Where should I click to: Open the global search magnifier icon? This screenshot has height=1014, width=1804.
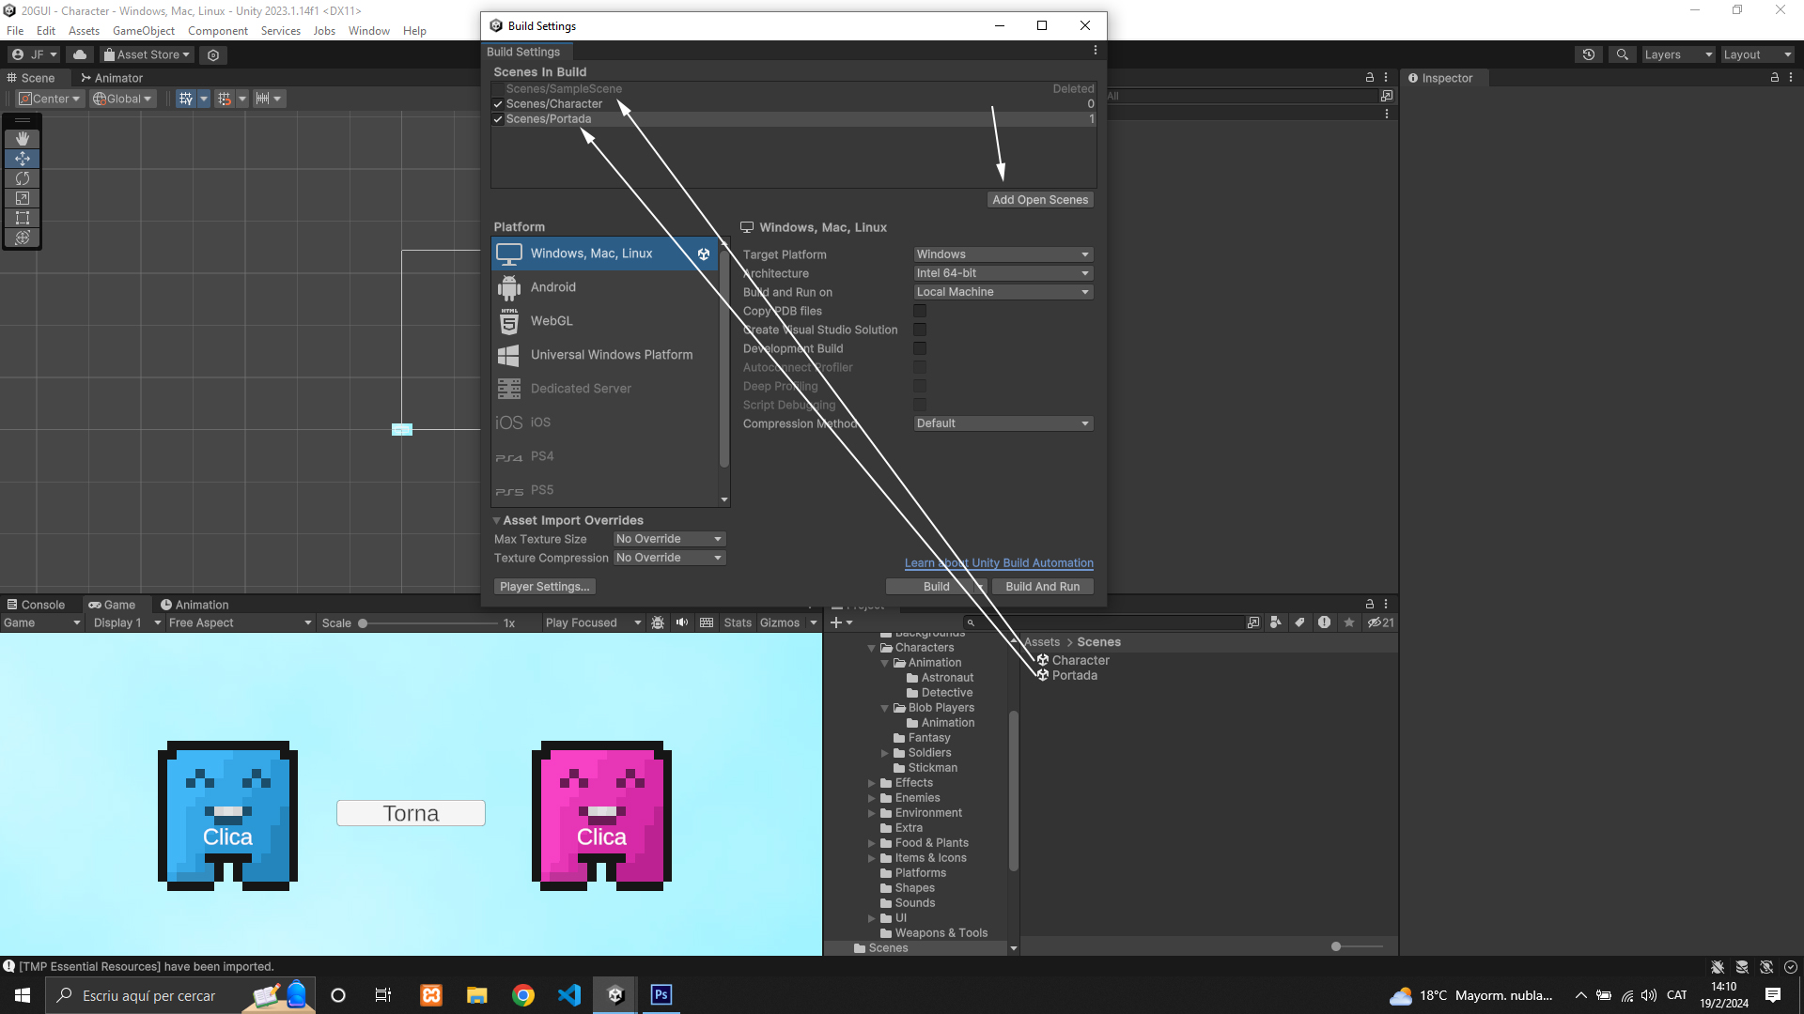tap(1622, 54)
